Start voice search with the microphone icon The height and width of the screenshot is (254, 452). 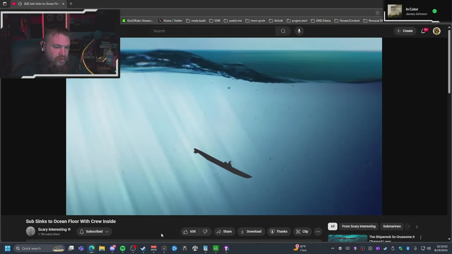click(x=299, y=31)
